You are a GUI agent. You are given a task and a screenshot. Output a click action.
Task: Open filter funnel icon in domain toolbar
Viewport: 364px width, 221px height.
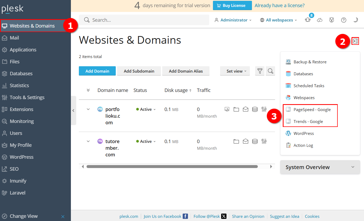(x=260, y=71)
